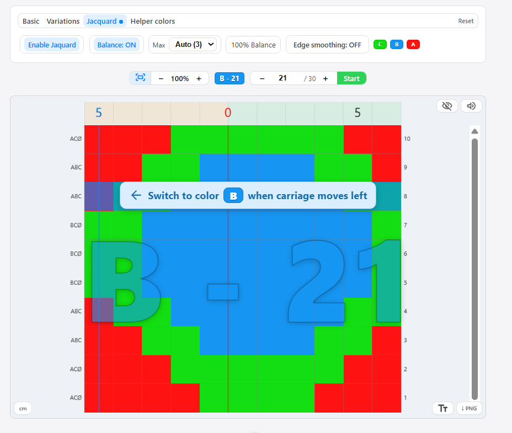Select the red A color swatch
The height and width of the screenshot is (433, 512).
413,45
